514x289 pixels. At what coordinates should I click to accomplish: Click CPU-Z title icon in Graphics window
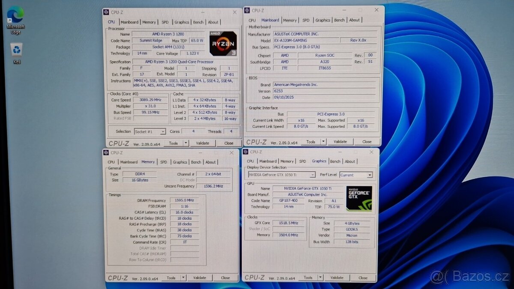pyautogui.click(x=246, y=152)
